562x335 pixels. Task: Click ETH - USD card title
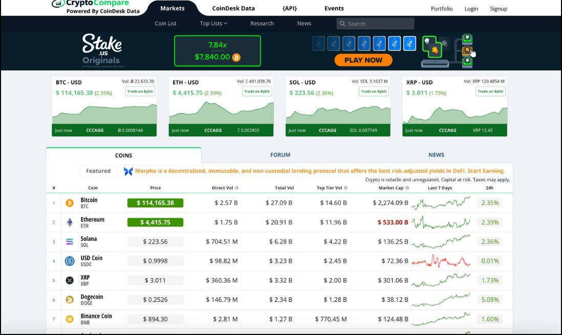[186, 82]
